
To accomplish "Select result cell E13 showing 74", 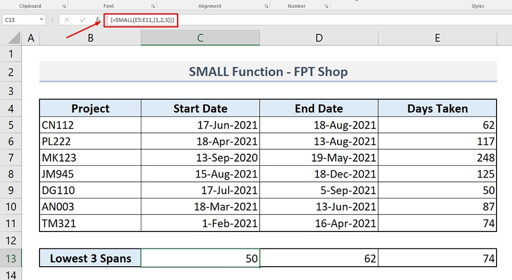I will pyautogui.click(x=437, y=258).
